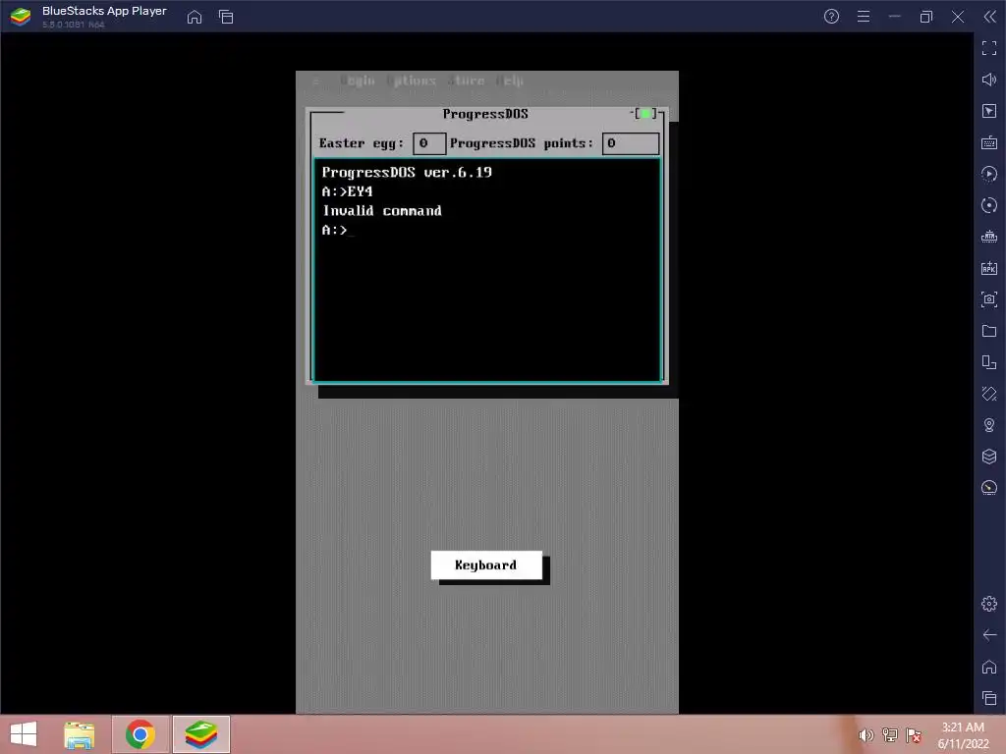The width and height of the screenshot is (1006, 754).
Task: Click the Android home icon in sidebar
Action: [x=989, y=667]
